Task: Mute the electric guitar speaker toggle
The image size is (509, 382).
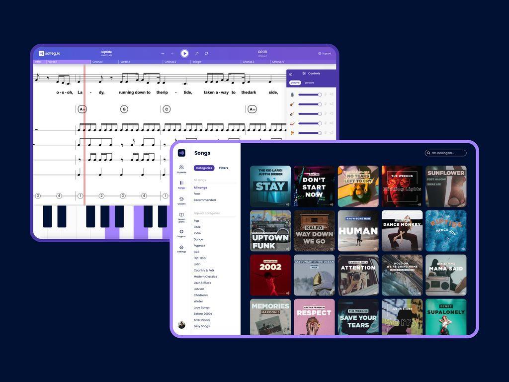Action: tap(332, 113)
